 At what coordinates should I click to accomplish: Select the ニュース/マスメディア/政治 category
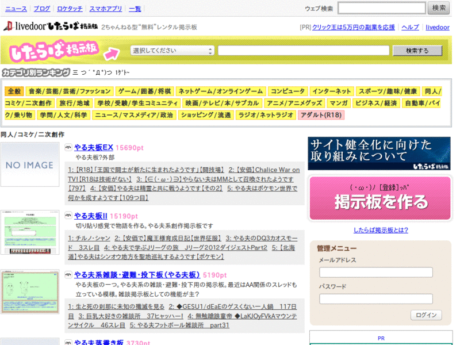(x=134, y=115)
